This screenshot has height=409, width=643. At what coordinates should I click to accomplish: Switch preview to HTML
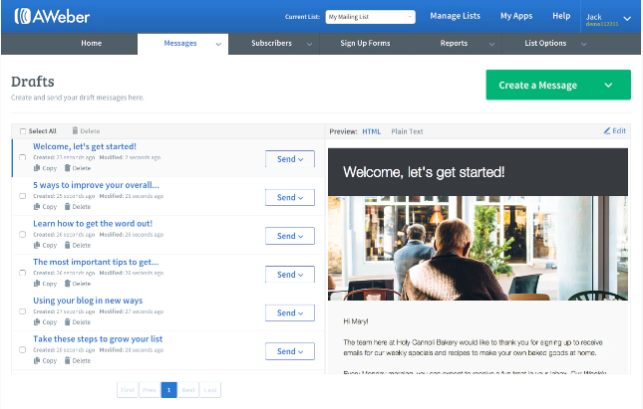tap(372, 131)
